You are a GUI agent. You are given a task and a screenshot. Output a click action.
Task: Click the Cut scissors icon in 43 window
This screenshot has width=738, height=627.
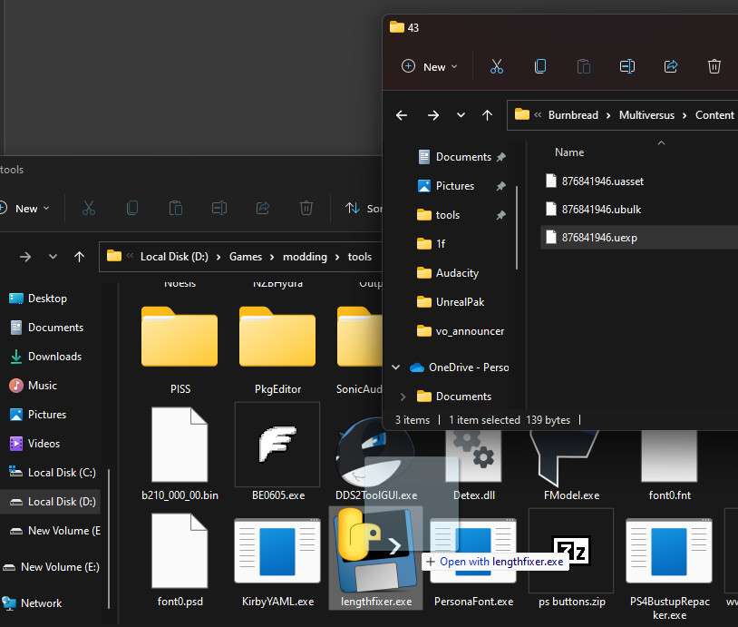tap(497, 66)
